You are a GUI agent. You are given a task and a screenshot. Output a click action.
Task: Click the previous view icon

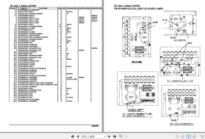click(121, 137)
